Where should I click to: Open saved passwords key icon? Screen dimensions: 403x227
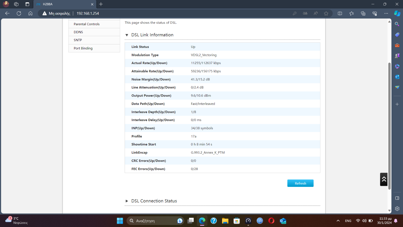pyautogui.click(x=294, y=13)
